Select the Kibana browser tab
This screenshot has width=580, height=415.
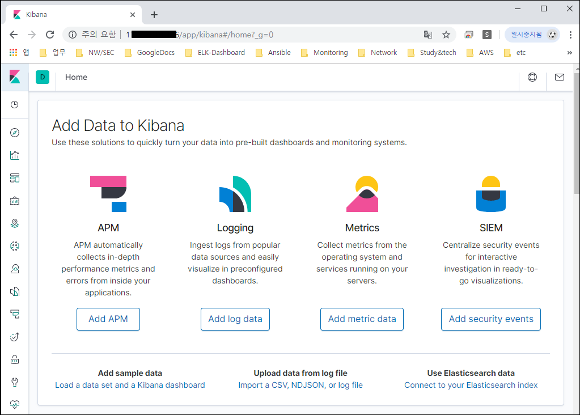coord(73,15)
